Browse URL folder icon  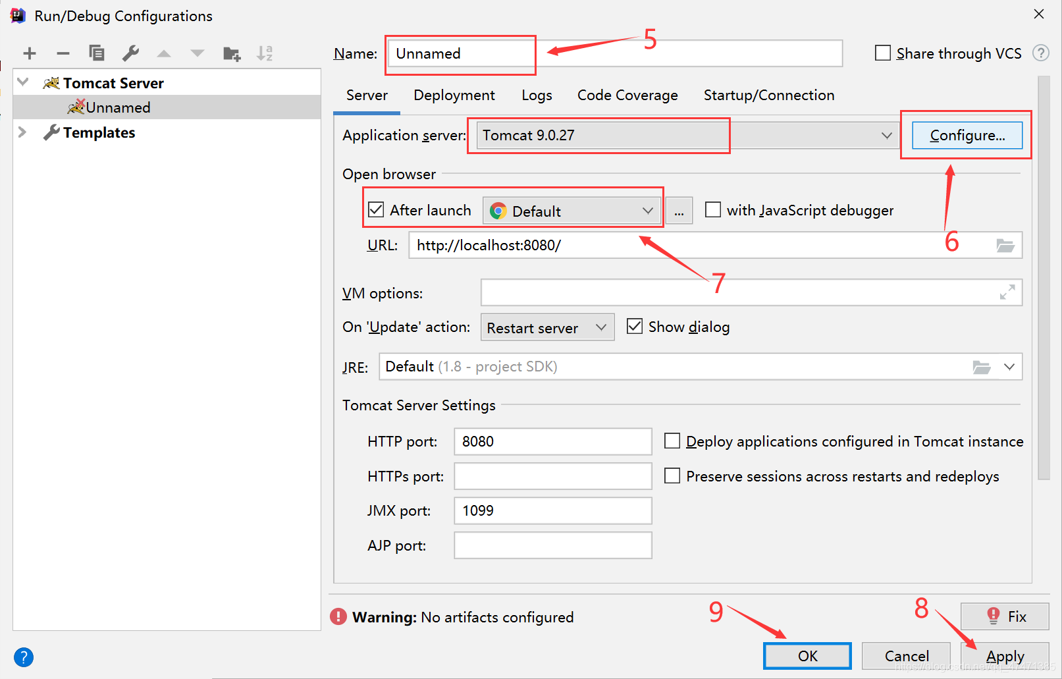click(1005, 246)
